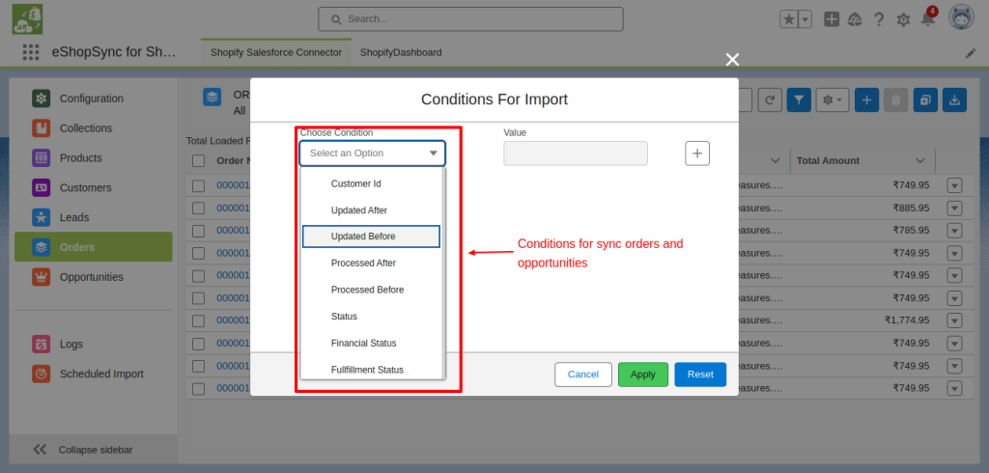This screenshot has width=989, height=473.
Task: Click the Value input field
Action: tap(576, 153)
